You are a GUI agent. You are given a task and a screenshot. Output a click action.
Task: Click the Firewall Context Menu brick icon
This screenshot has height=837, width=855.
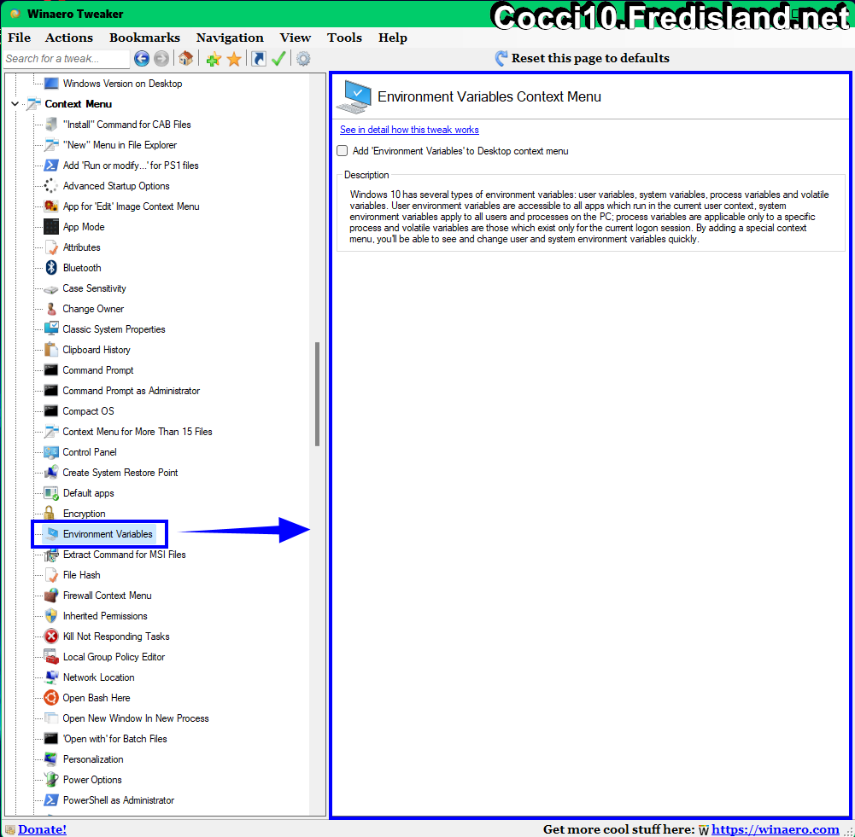pyautogui.click(x=51, y=596)
